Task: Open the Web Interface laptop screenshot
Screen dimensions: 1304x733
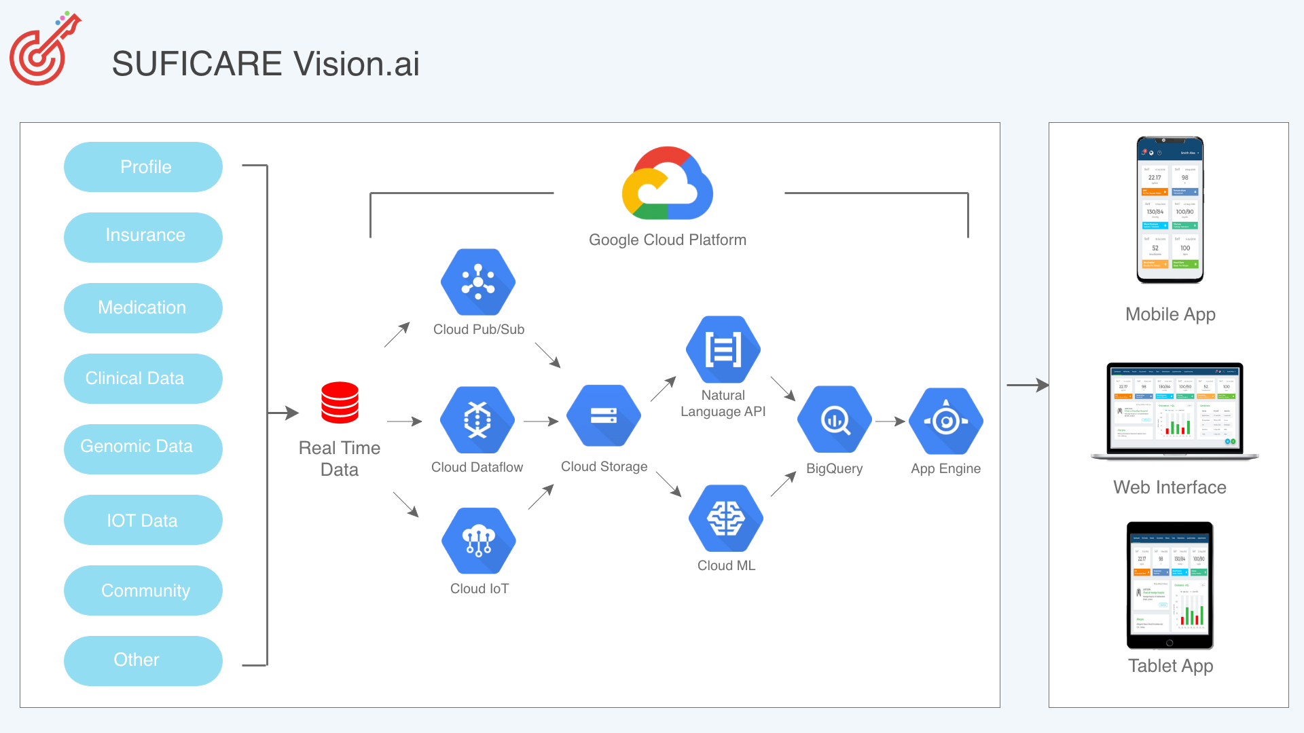Action: (1175, 411)
